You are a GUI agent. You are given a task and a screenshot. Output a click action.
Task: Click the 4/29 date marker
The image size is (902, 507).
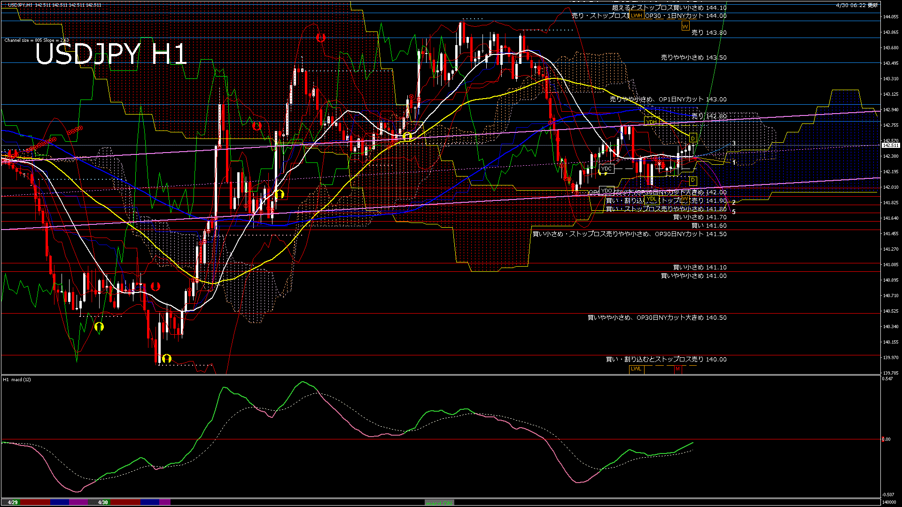click(x=13, y=502)
